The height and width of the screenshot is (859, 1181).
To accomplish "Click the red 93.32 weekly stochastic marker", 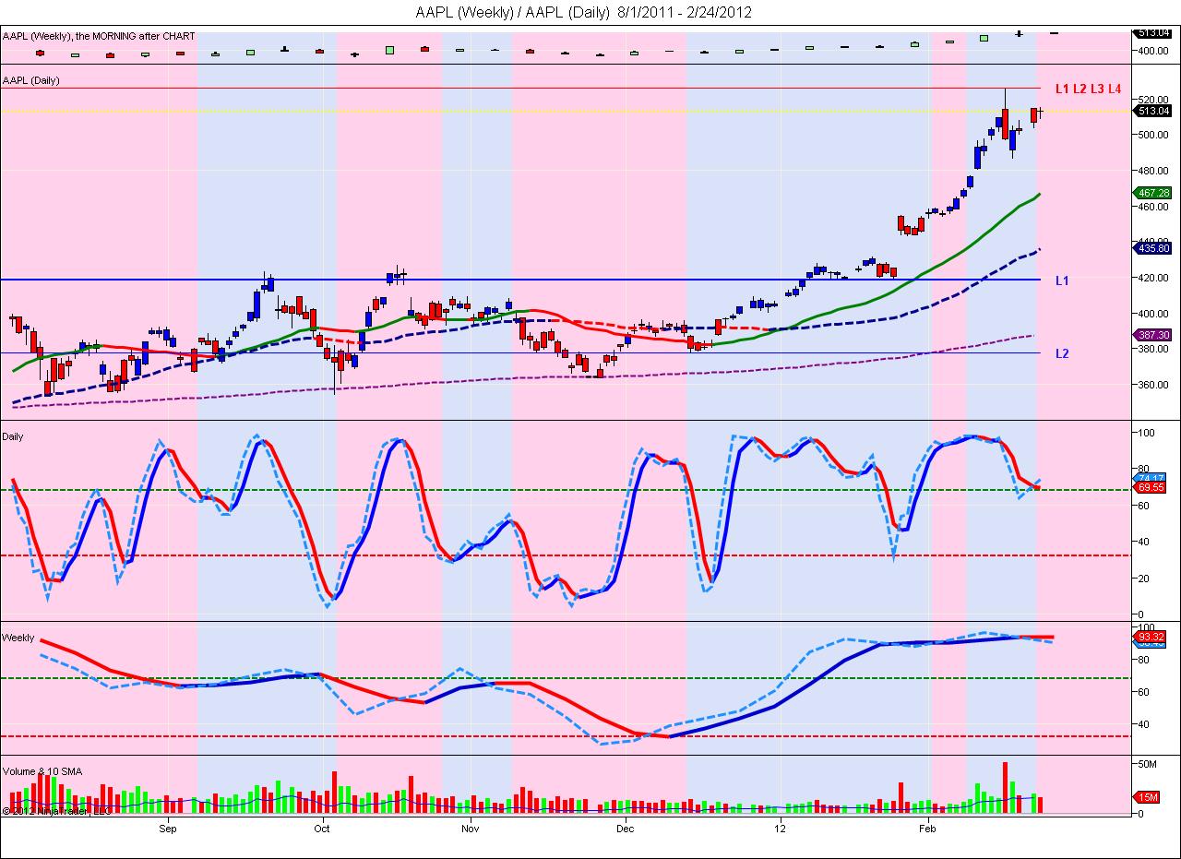I will pyautogui.click(x=1149, y=637).
